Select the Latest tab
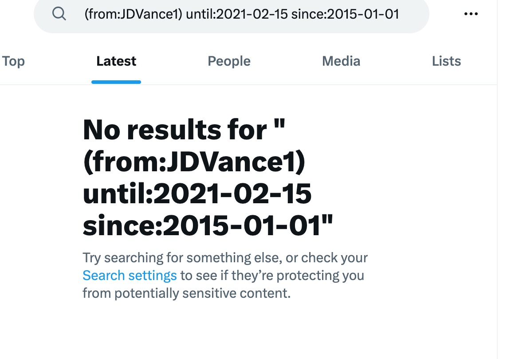The height and width of the screenshot is (359, 515). [116, 61]
